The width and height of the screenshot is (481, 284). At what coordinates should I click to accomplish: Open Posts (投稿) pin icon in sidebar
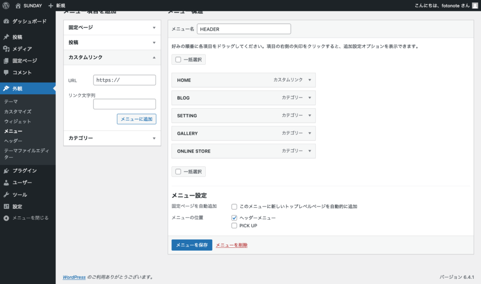point(6,37)
